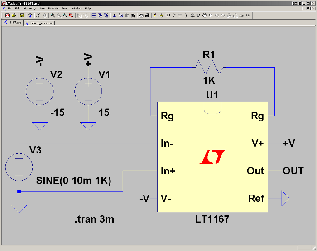Click the Paste clipboard icon
This screenshot has height=251, width=317.
[x=127, y=15]
